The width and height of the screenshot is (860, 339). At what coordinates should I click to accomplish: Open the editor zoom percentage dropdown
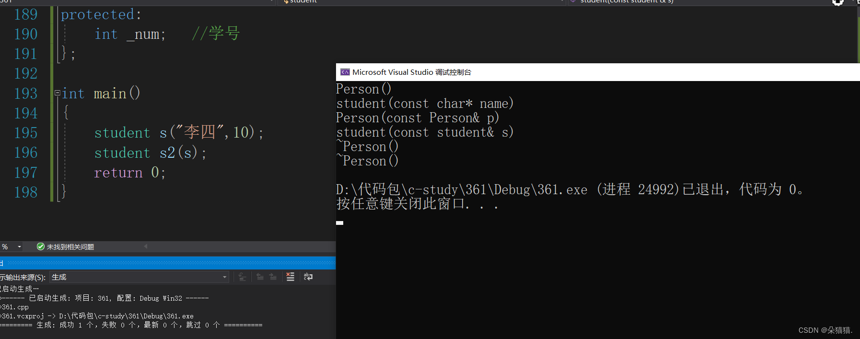(19, 246)
